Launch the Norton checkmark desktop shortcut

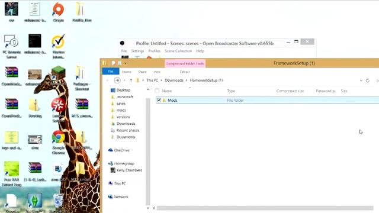58,46
